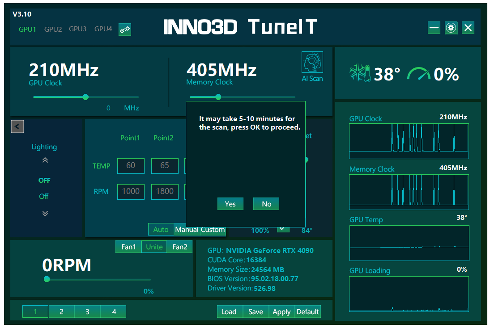Click the 0RPM fan speed readout

click(x=67, y=265)
